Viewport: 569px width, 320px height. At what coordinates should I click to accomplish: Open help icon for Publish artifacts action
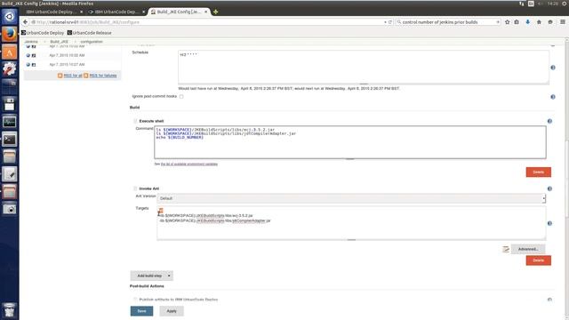549,300
